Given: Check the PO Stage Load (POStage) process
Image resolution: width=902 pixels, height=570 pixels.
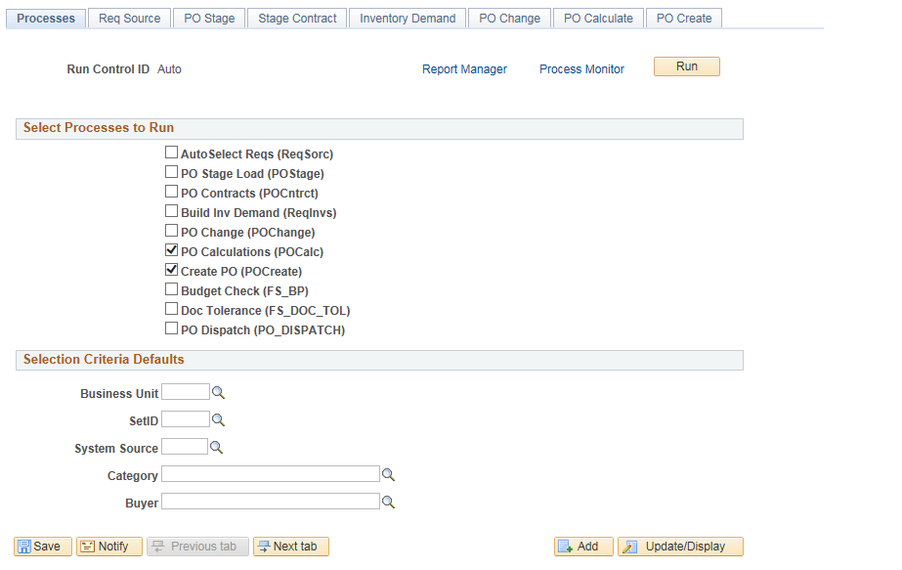Looking at the screenshot, I should pos(171,172).
